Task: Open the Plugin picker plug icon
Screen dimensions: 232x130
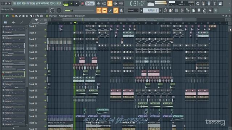Action: click(x=199, y=10)
